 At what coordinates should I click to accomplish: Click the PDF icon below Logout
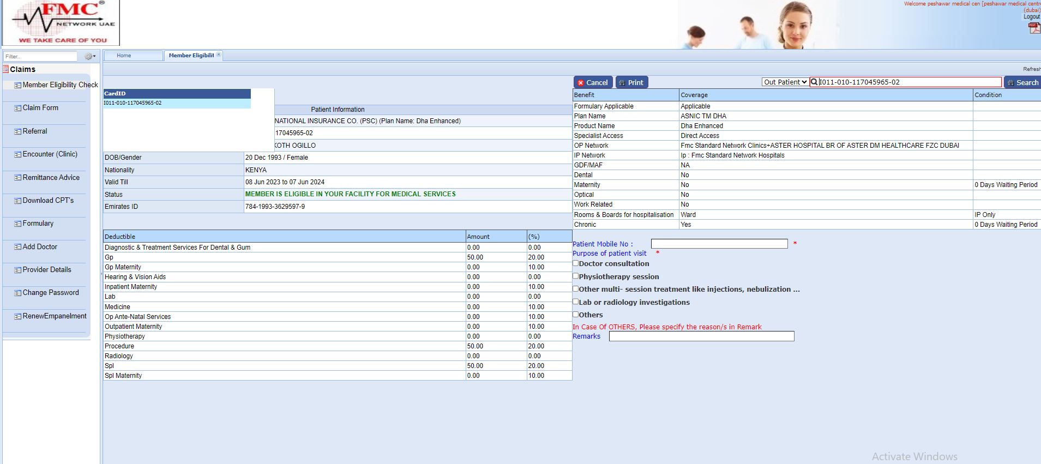(x=1033, y=28)
